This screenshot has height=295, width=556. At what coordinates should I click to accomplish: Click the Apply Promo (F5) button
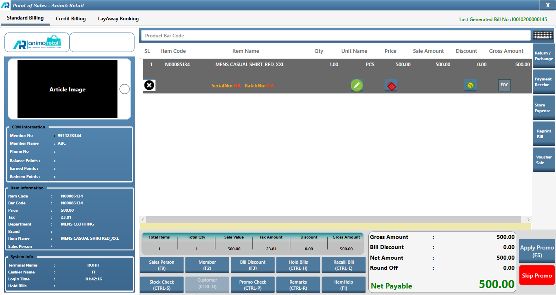click(536, 251)
